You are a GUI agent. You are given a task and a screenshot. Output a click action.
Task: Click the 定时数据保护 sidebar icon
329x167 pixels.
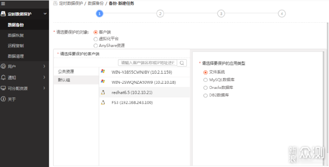(x=3, y=14)
